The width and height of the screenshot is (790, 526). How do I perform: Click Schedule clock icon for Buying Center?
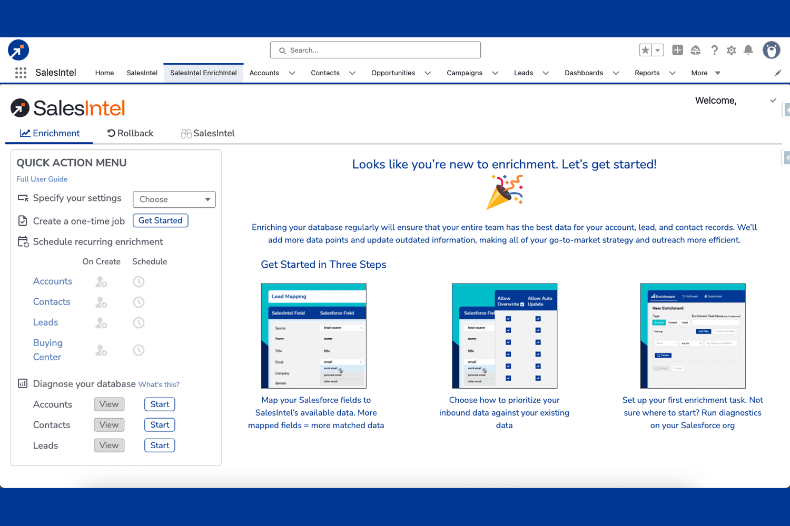point(139,350)
